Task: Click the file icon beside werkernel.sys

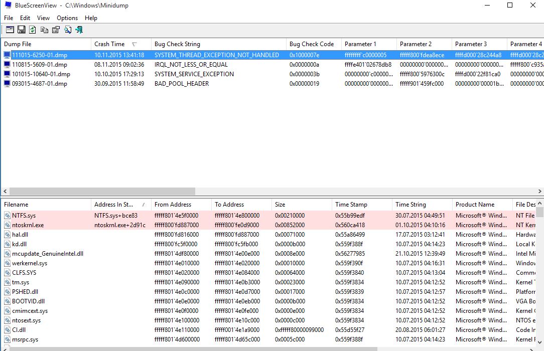Action: point(8,263)
